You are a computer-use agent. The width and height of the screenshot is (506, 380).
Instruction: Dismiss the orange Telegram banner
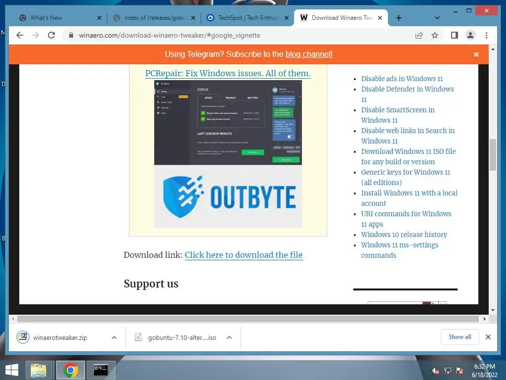(476, 54)
